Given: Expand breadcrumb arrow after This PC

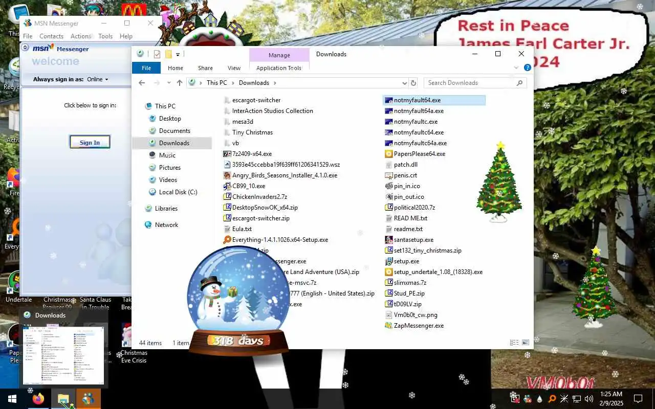Looking at the screenshot, I should 233,83.
